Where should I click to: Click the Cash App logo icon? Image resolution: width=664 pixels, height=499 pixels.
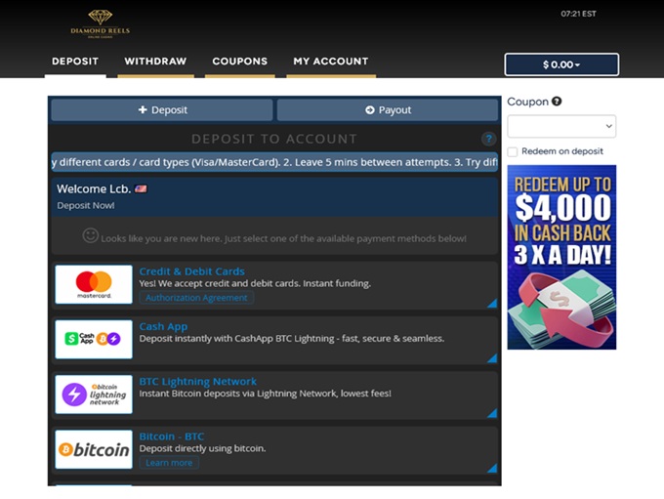coord(94,339)
